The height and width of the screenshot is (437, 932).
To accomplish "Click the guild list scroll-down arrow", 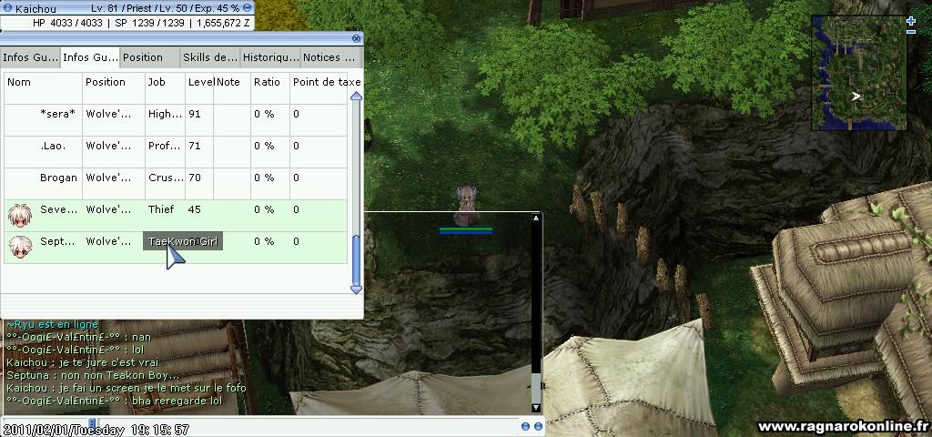I will coord(356,289).
